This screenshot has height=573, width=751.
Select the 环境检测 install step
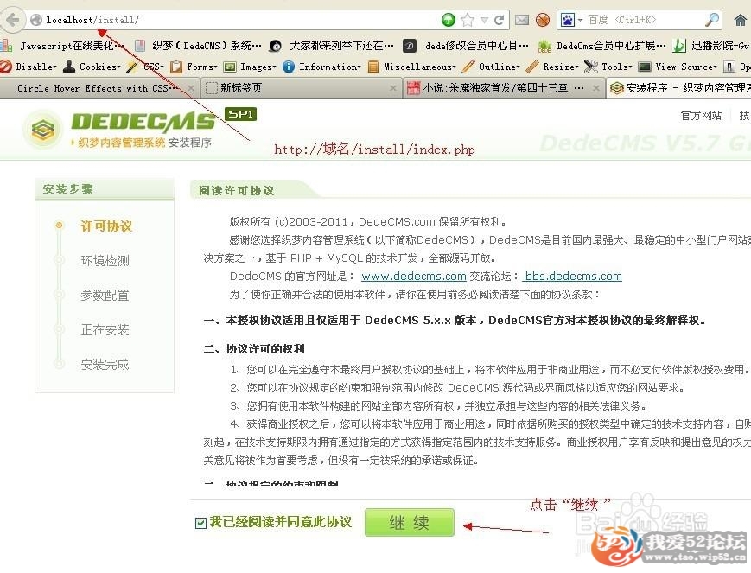point(105,261)
